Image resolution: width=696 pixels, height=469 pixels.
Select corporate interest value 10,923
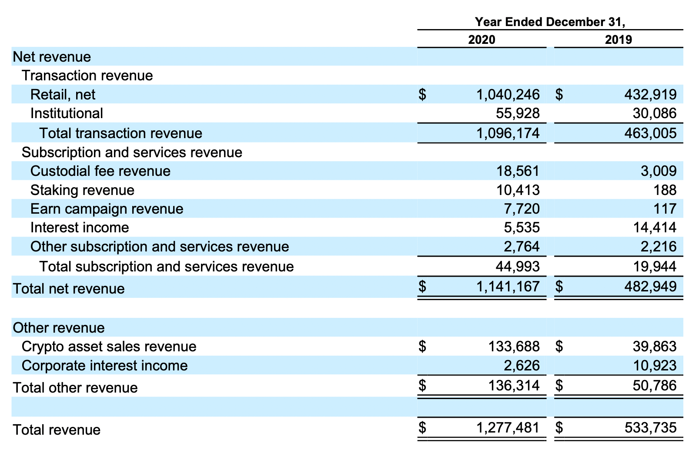pyautogui.click(x=655, y=366)
